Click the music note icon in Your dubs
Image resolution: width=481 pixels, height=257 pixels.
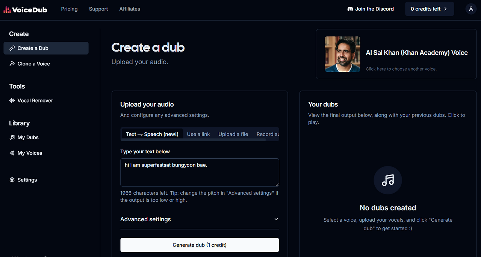coord(388,180)
